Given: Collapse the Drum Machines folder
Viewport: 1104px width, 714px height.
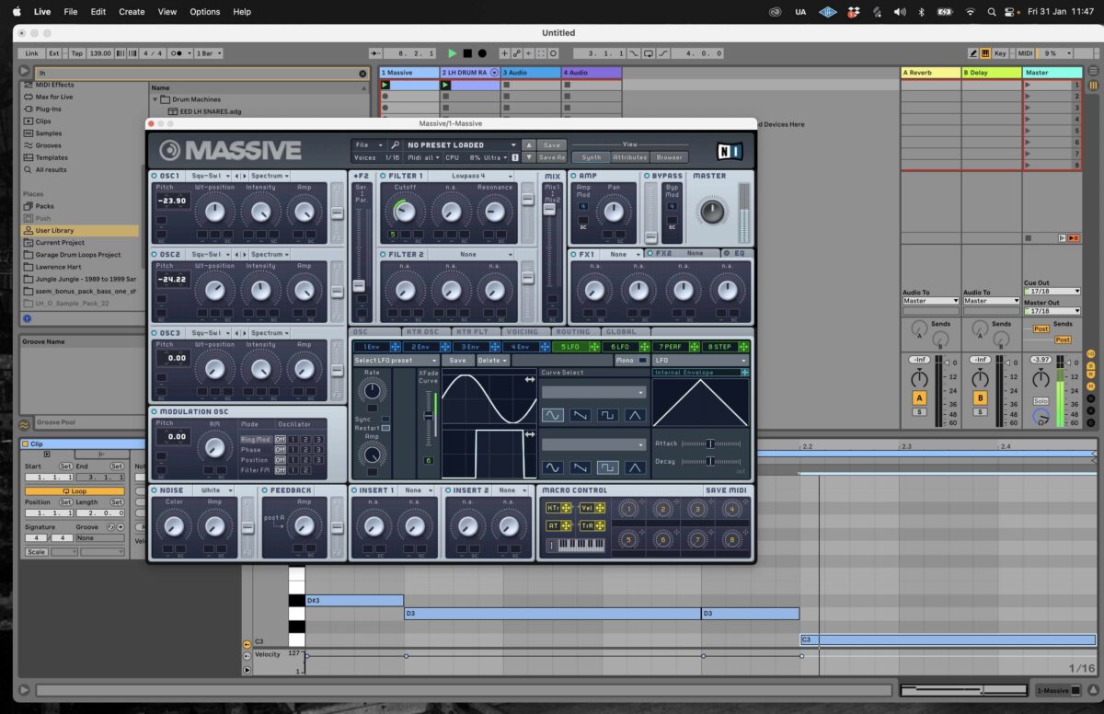Looking at the screenshot, I should [155, 98].
